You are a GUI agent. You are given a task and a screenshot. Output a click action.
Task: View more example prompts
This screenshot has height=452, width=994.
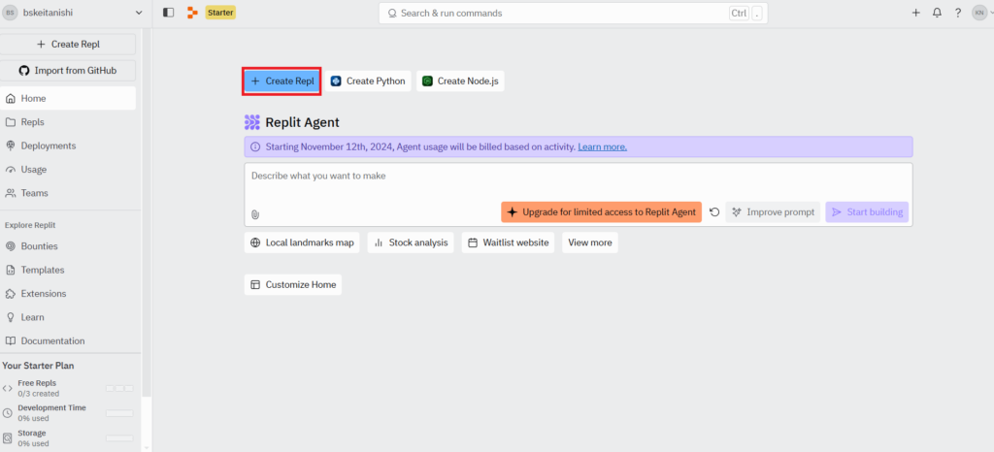pos(589,242)
